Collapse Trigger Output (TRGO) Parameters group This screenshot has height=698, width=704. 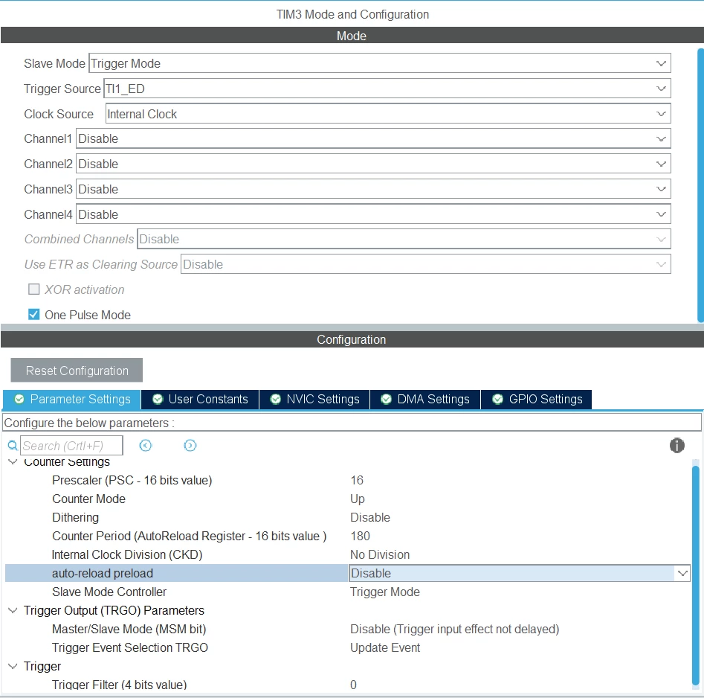(13, 610)
